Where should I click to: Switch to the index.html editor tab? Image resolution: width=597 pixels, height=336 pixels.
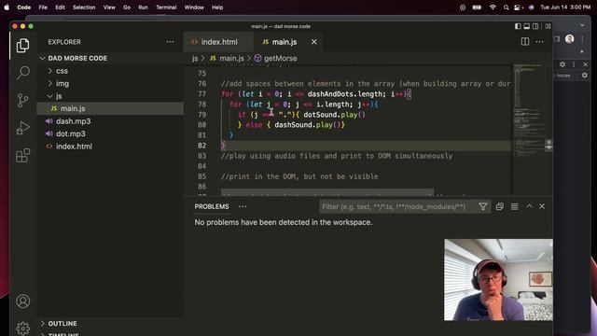[x=218, y=42]
